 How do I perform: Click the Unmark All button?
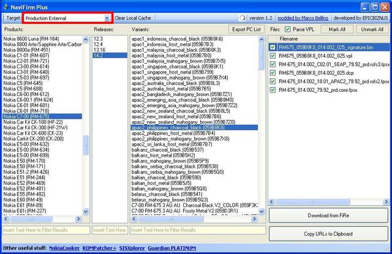click(372, 29)
